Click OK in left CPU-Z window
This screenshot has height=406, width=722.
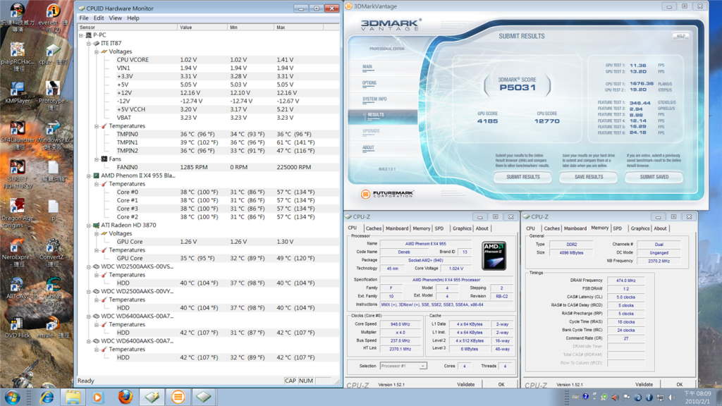click(501, 384)
